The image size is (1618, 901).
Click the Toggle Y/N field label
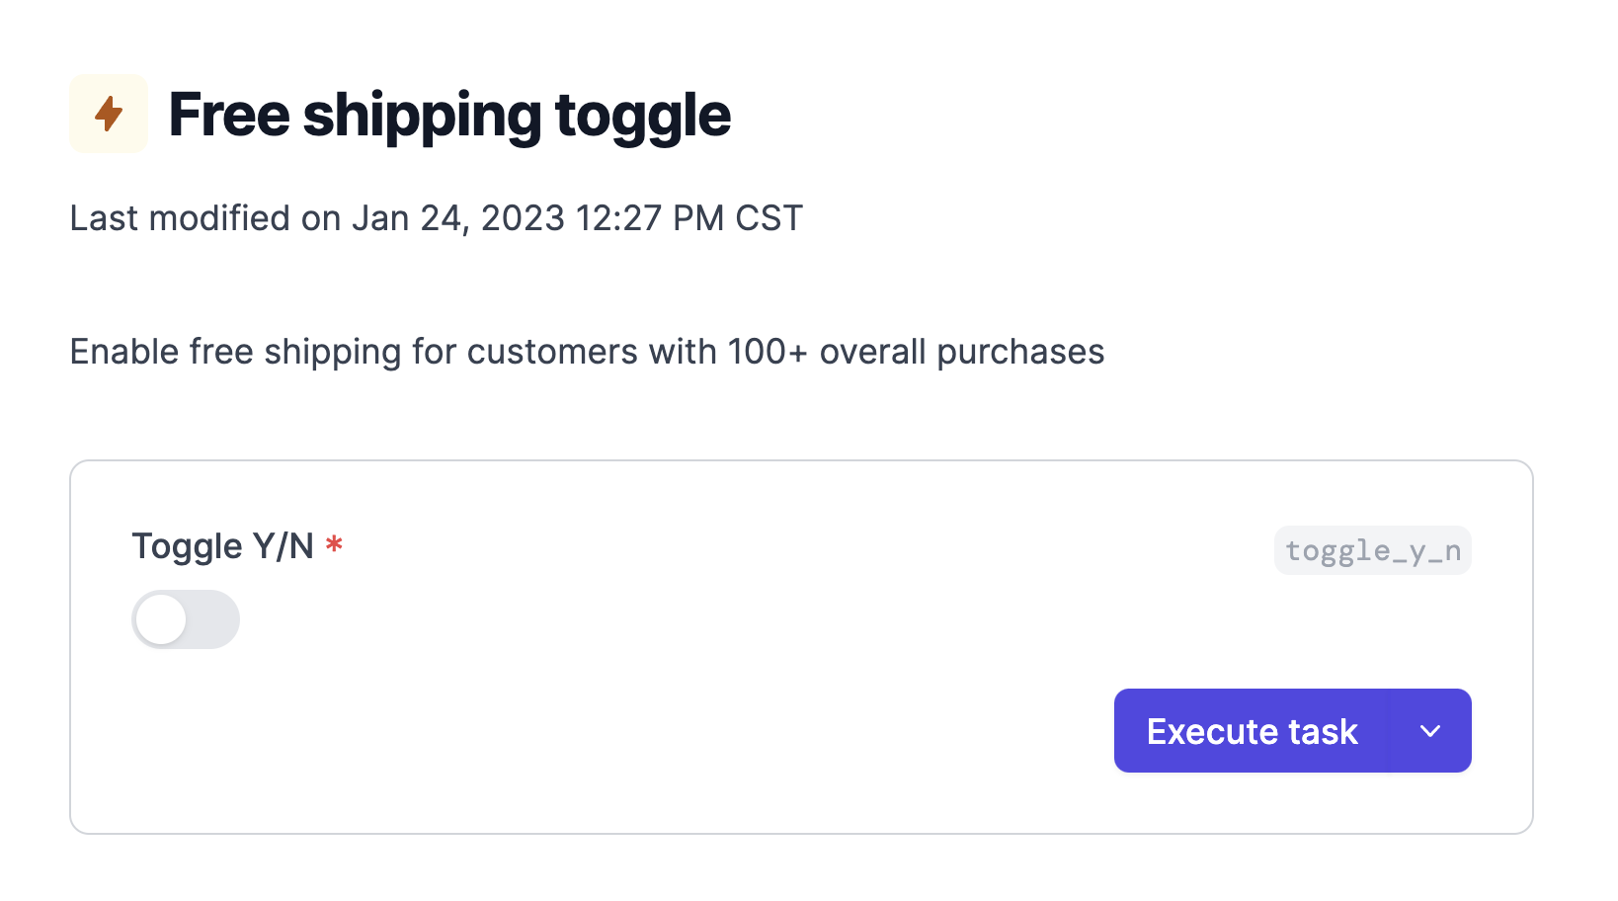[223, 546]
